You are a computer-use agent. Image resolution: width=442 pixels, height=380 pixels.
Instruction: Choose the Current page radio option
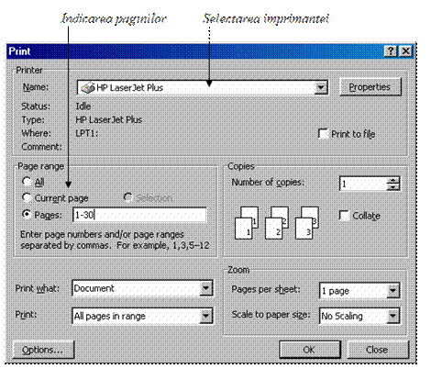pos(27,197)
